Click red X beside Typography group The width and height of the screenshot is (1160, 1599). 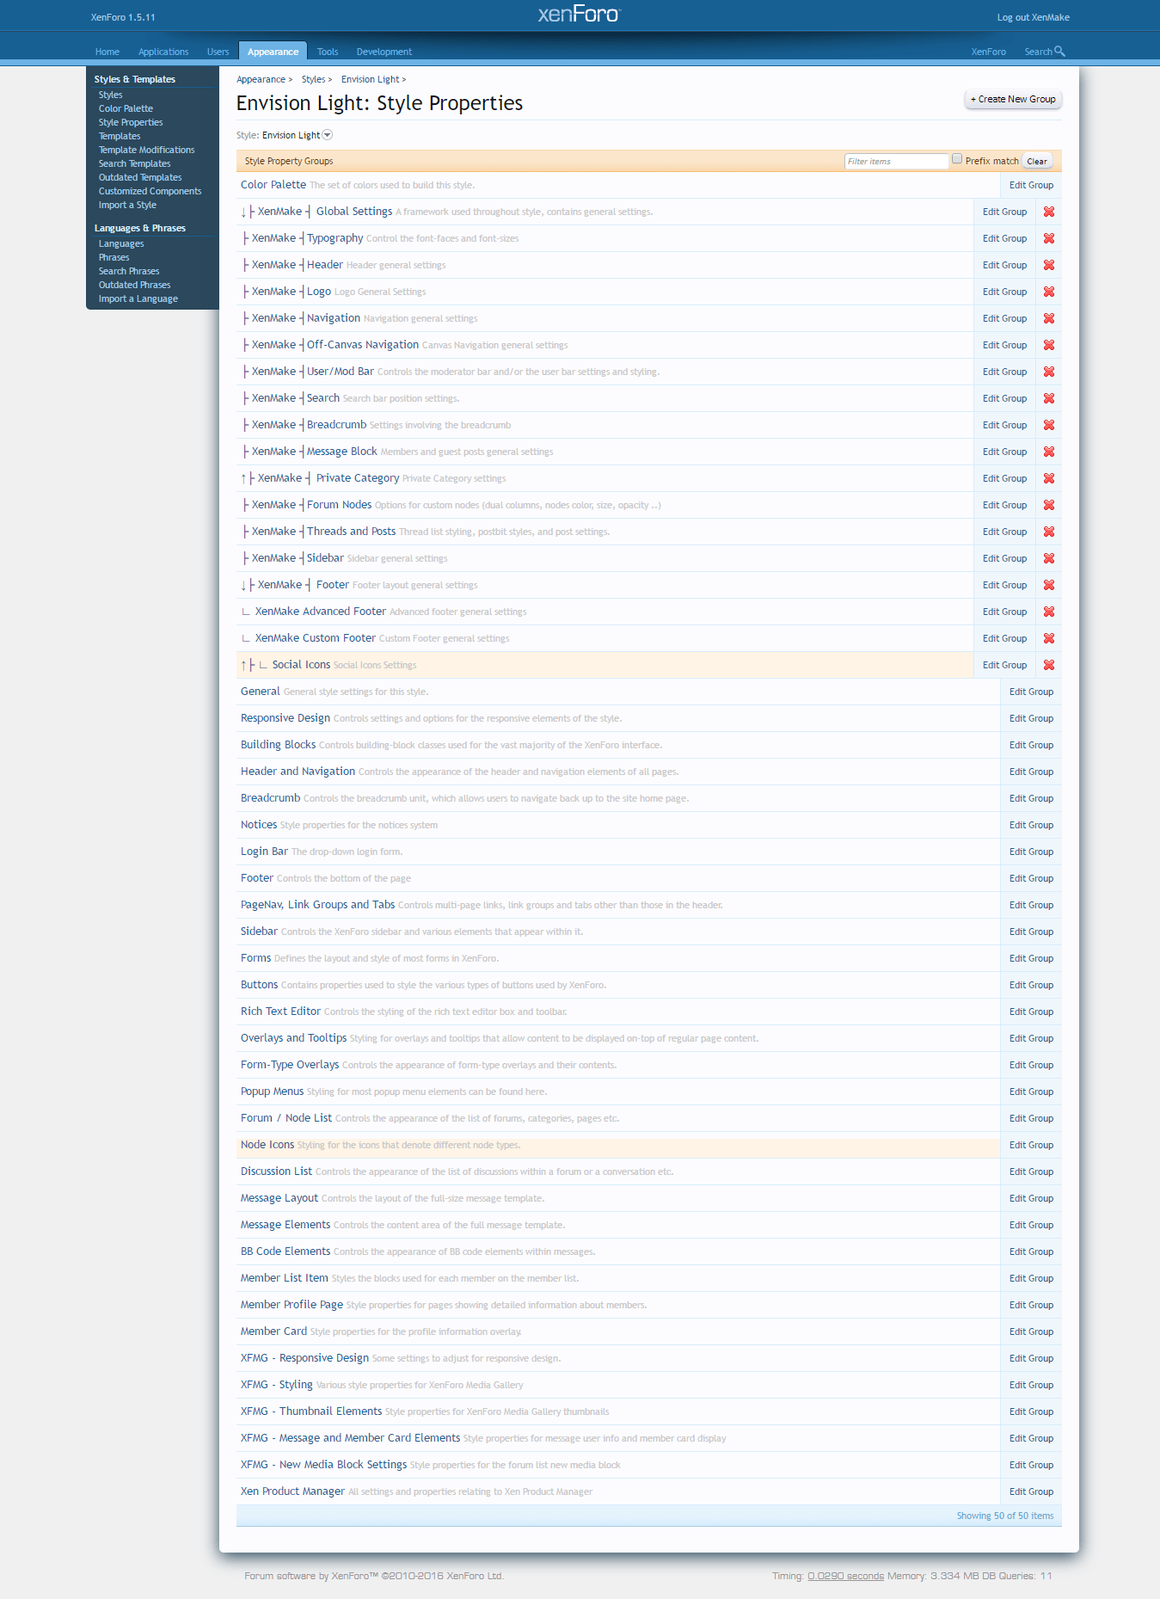1048,238
